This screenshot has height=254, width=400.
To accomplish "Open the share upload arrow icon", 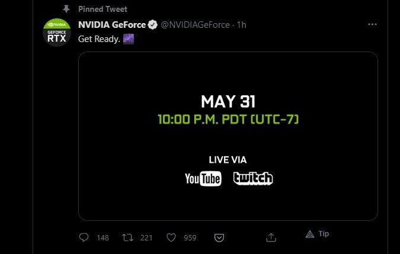I will pyautogui.click(x=271, y=237).
